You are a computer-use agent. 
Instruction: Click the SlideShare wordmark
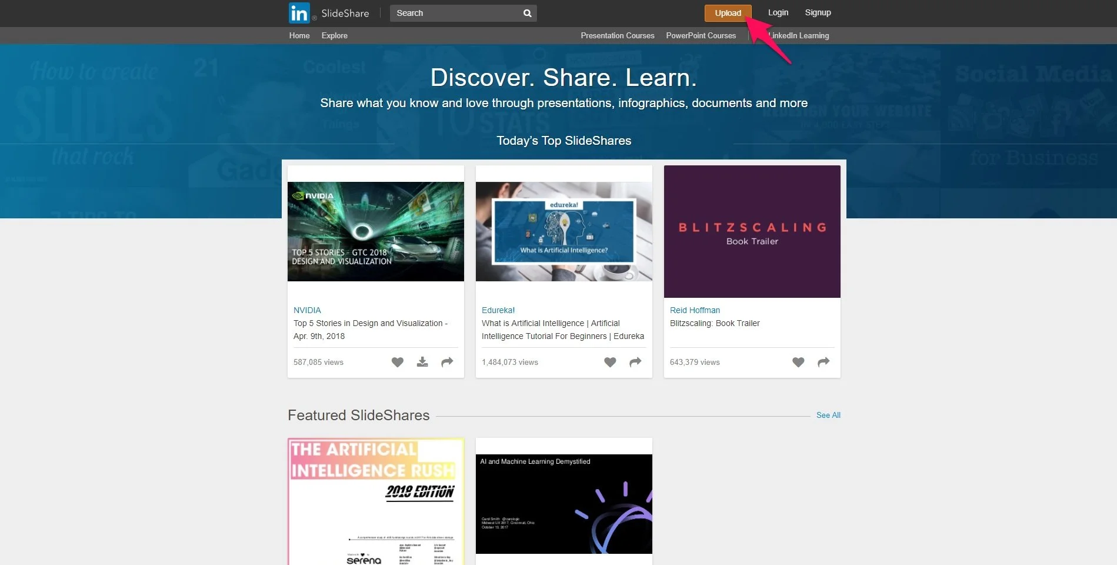(345, 13)
